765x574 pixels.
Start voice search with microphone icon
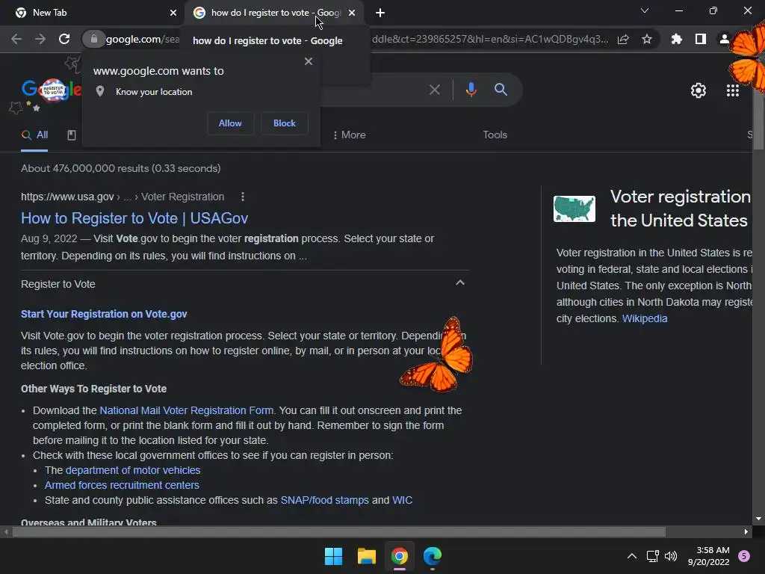coord(471,90)
